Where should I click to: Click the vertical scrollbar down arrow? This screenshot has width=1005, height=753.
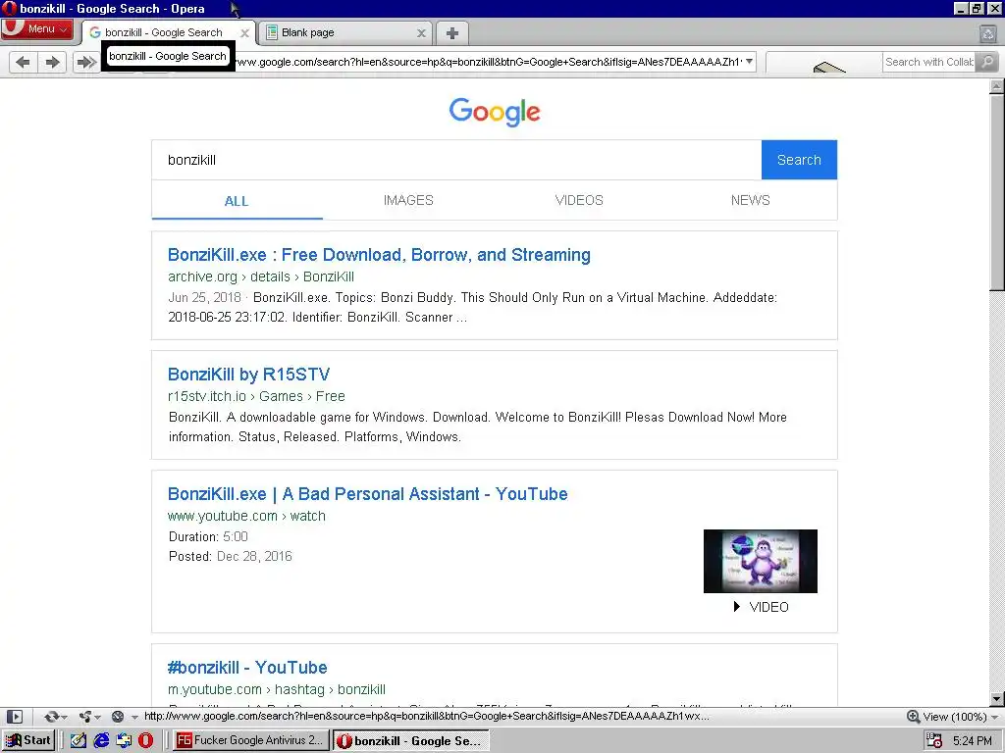pyautogui.click(x=996, y=698)
